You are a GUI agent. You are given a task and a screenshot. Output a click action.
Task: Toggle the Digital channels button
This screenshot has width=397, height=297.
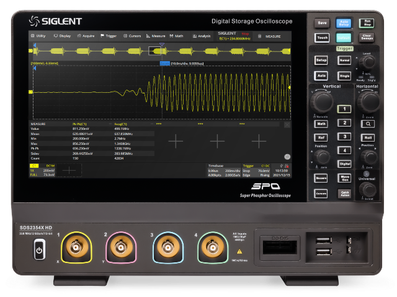[x=345, y=164]
